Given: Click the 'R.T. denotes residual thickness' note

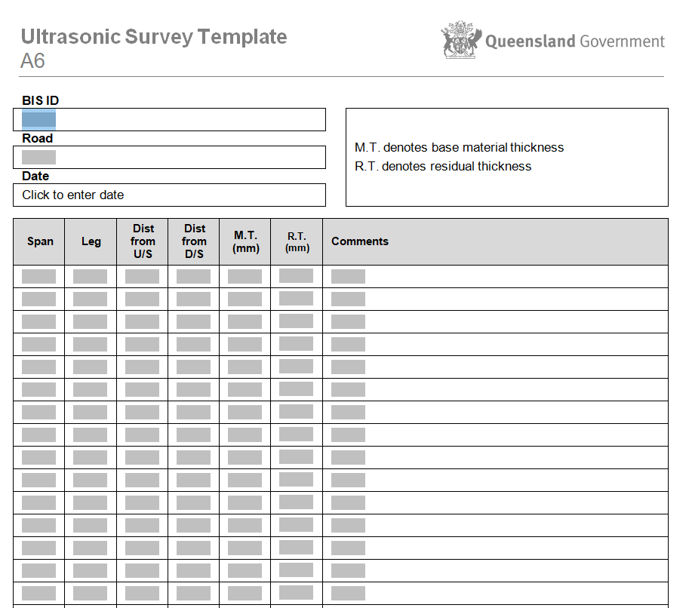Looking at the screenshot, I should click(443, 167).
